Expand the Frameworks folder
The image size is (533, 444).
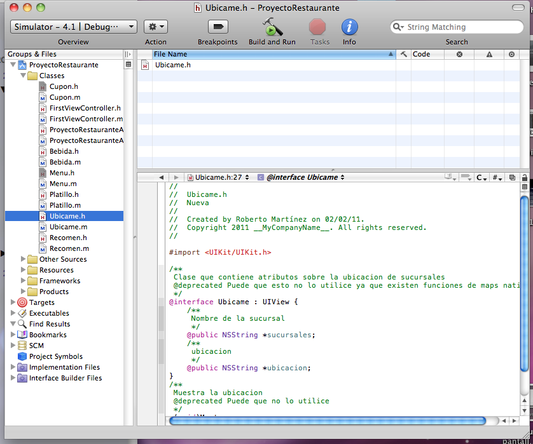click(23, 281)
